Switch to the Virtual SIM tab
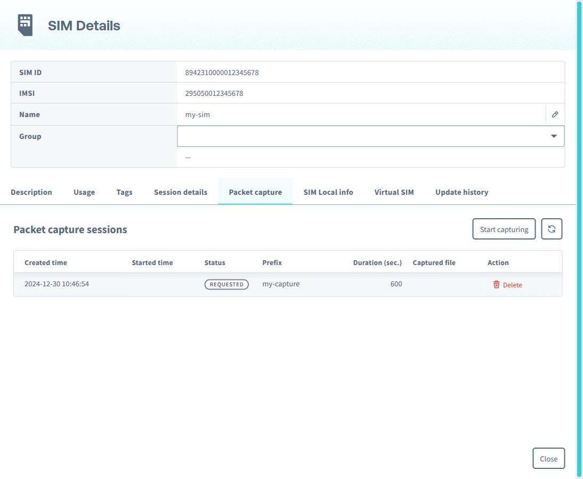The height and width of the screenshot is (479, 583). 394,192
